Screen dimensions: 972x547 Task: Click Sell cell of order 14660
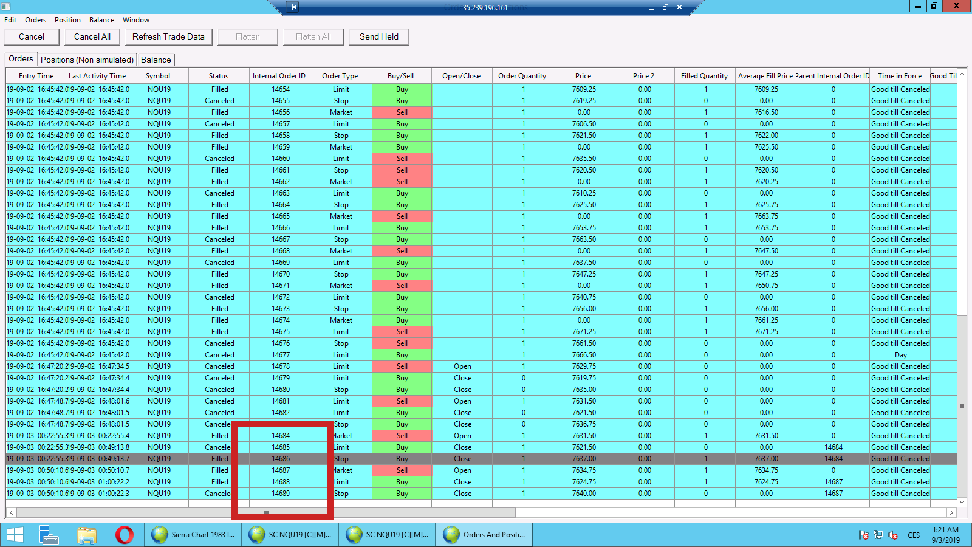tap(402, 159)
